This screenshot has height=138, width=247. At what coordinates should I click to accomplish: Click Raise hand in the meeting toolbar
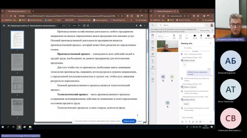tap(174, 36)
